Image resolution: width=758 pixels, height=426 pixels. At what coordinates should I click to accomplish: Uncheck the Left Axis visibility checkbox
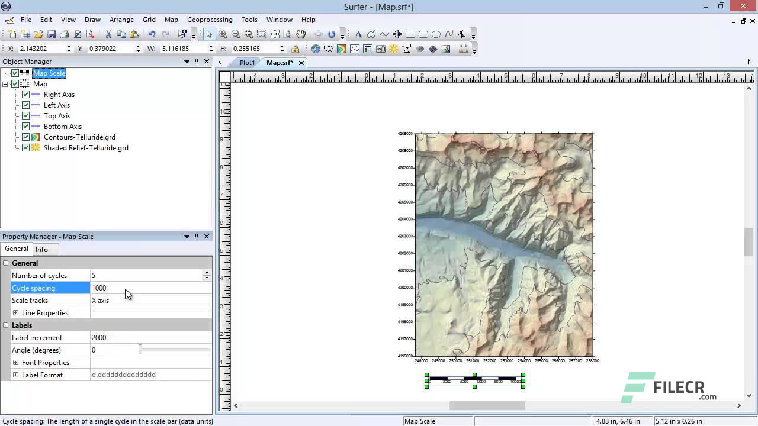pos(25,105)
